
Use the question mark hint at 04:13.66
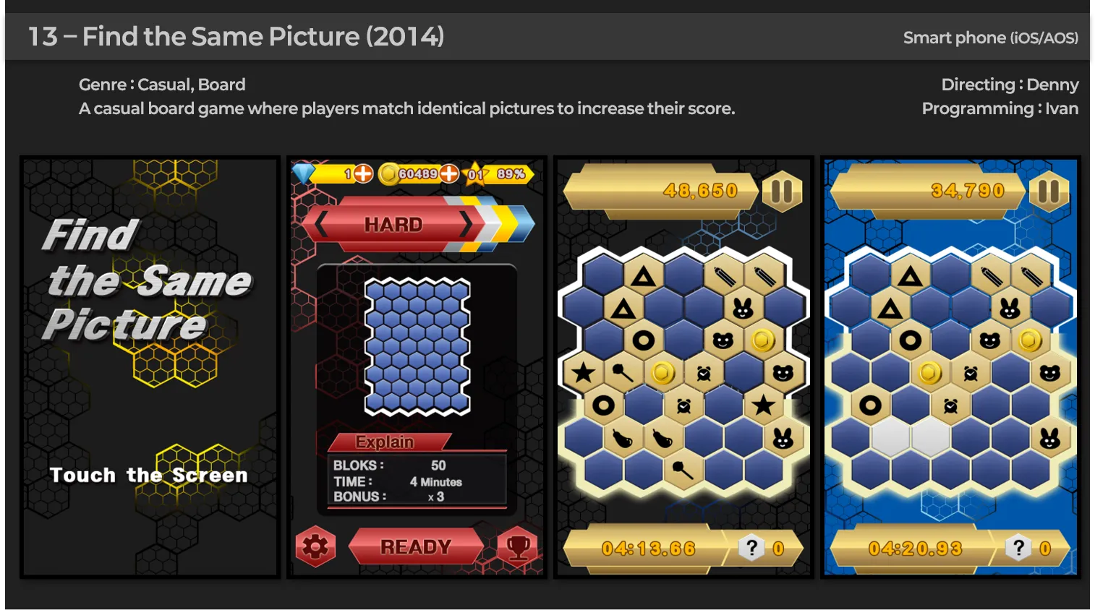752,548
